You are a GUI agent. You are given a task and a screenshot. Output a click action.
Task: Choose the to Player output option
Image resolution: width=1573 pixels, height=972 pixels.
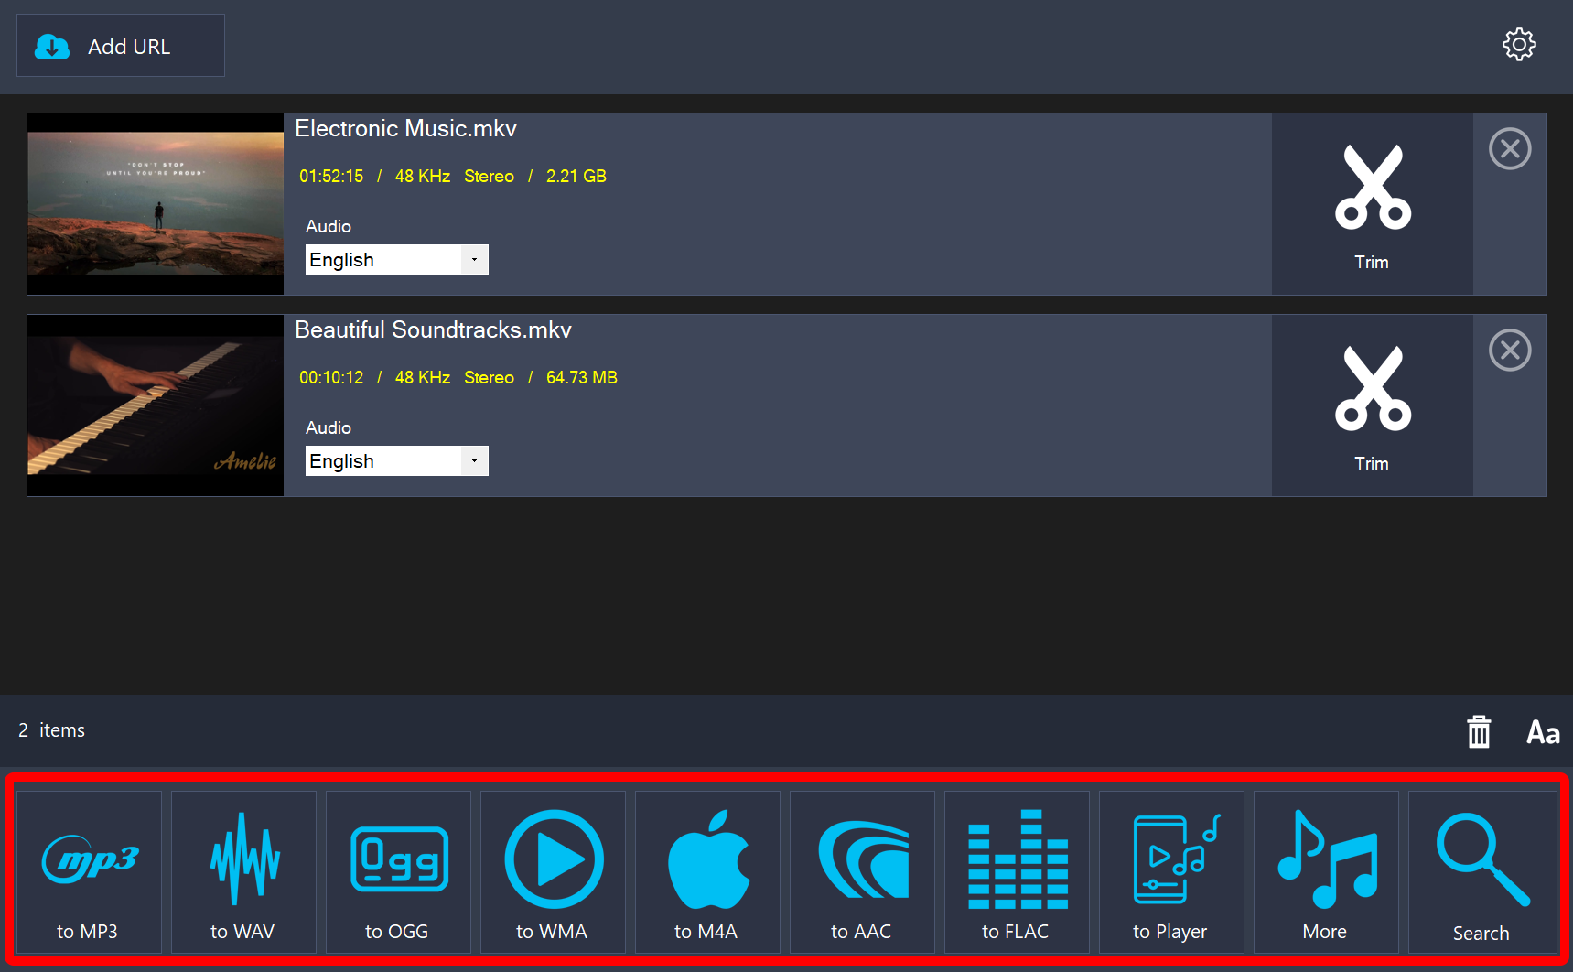(1171, 872)
